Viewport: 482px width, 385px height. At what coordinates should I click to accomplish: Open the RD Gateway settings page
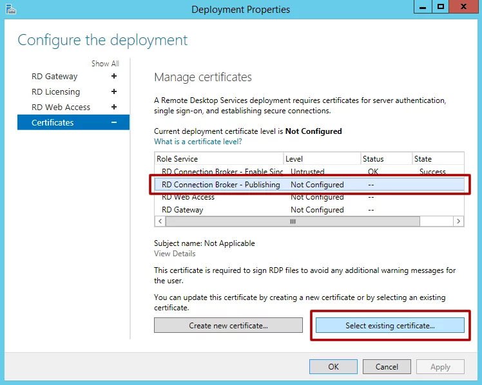pos(55,76)
